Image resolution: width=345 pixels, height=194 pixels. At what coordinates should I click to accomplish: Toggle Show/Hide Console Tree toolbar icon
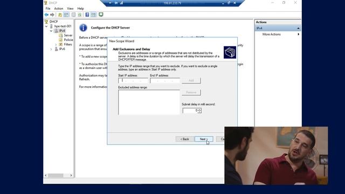click(x=66, y=15)
